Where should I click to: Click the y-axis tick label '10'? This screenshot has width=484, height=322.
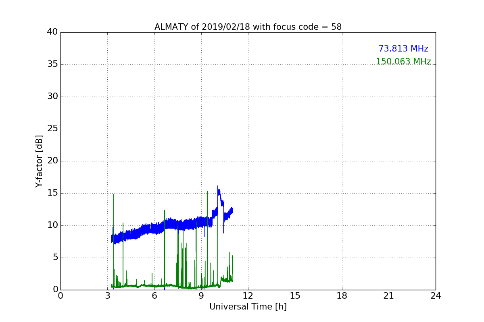click(x=52, y=225)
